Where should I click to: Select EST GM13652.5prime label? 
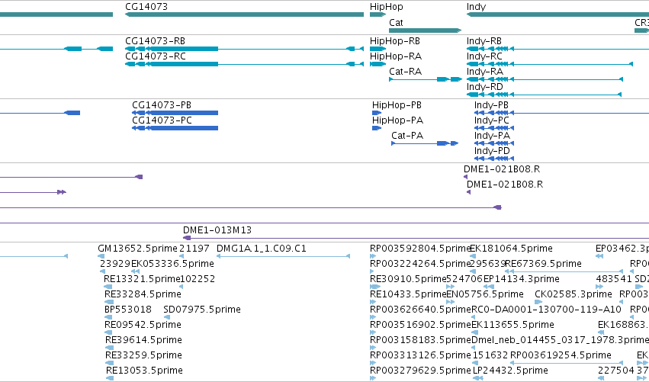[137, 249]
